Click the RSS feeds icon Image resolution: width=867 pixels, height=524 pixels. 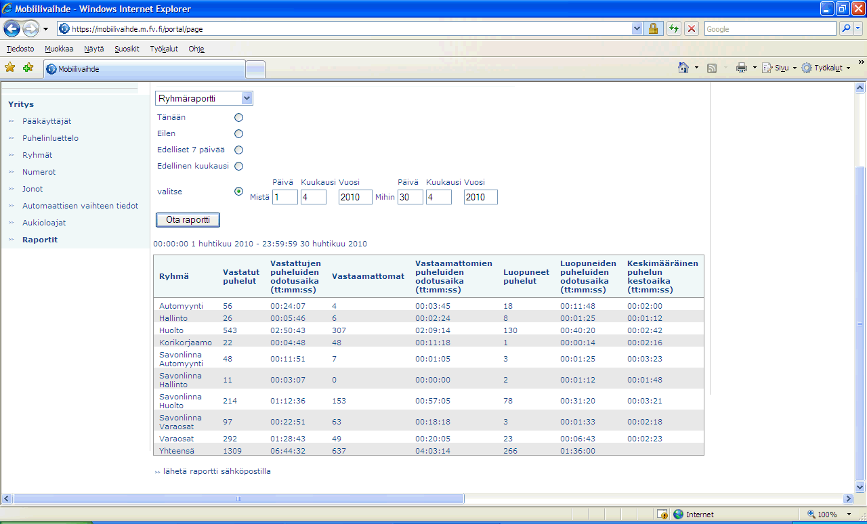click(712, 68)
